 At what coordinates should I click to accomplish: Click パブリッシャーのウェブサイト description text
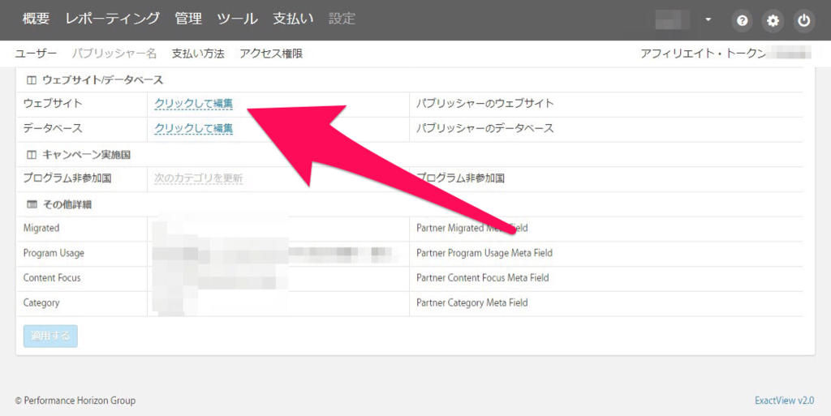coord(485,104)
